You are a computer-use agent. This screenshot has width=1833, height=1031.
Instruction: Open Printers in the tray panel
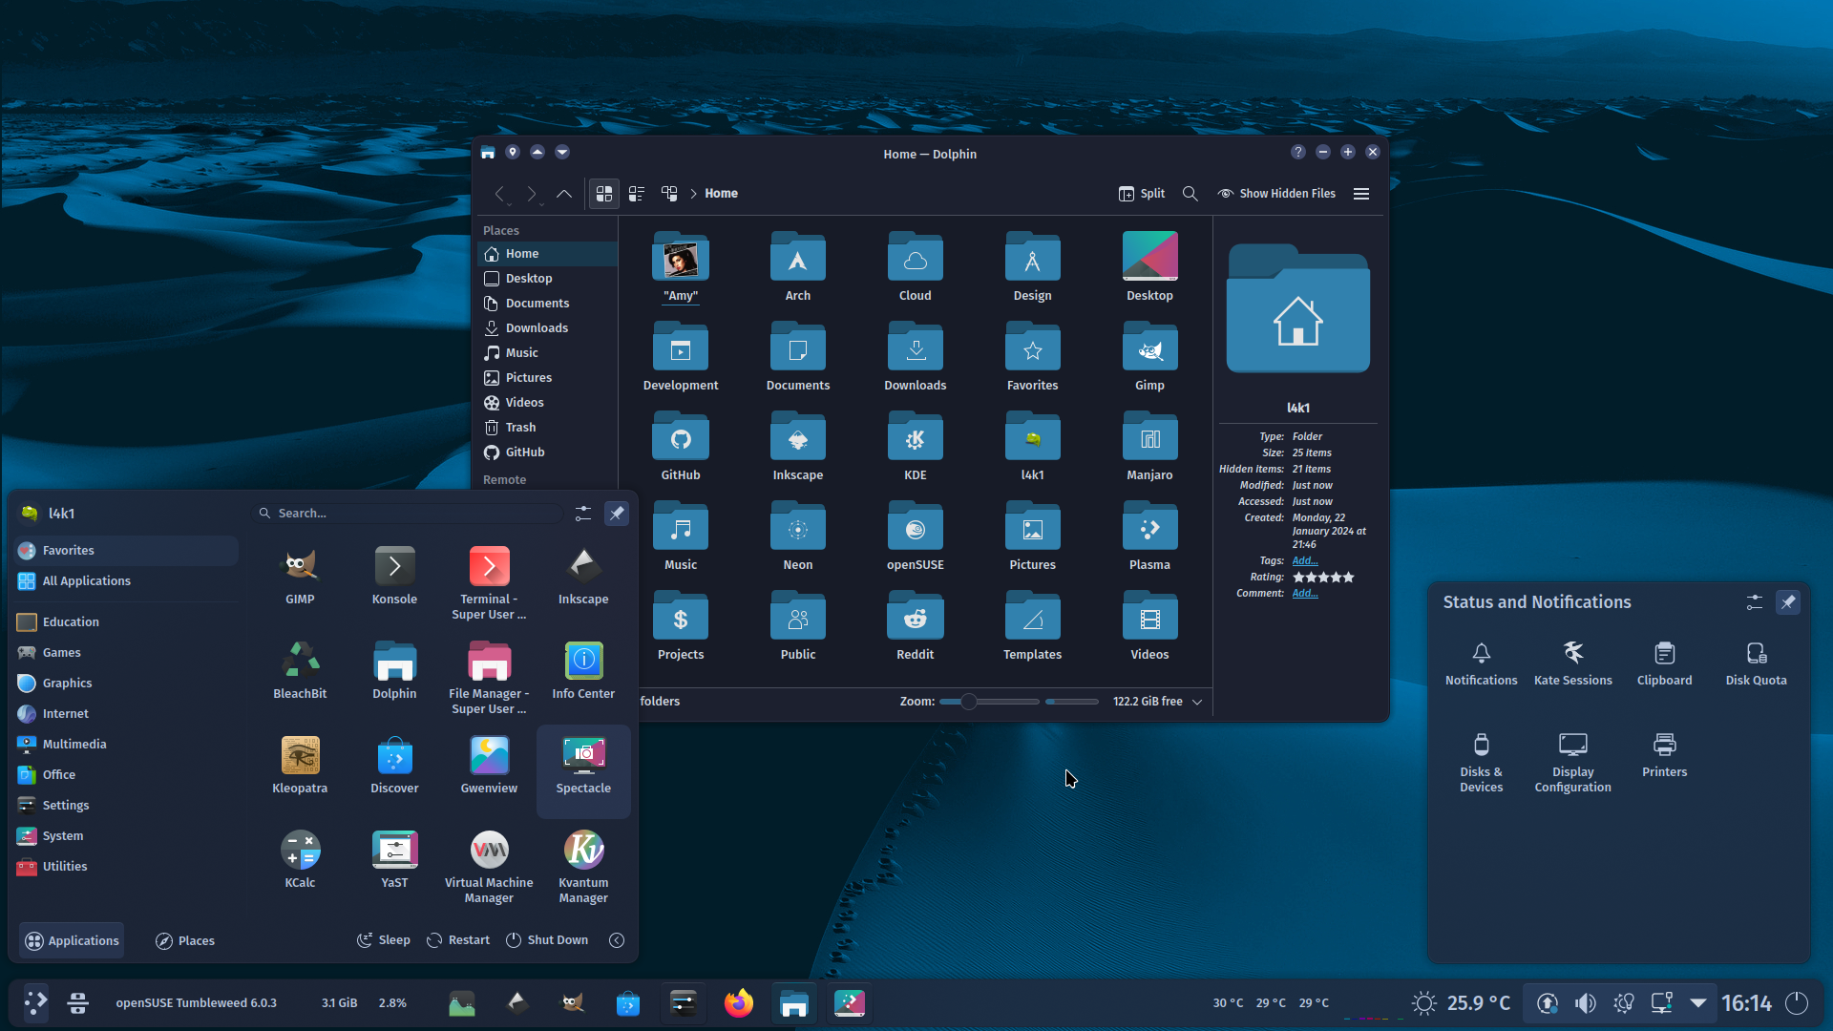point(1664,756)
